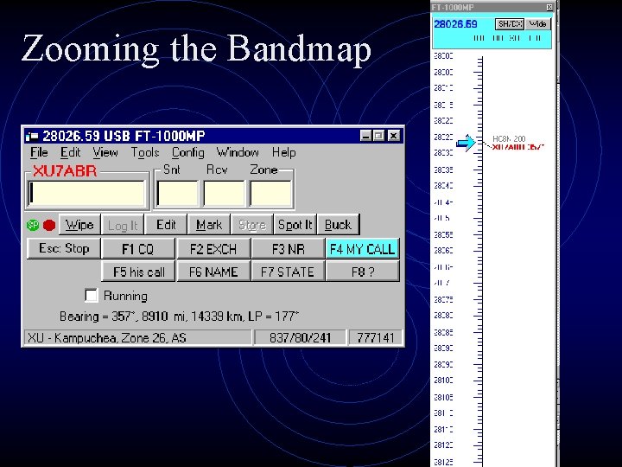Click the XU7ABR callsign label above entry
Screen dimensions: 622x467
(x=65, y=171)
